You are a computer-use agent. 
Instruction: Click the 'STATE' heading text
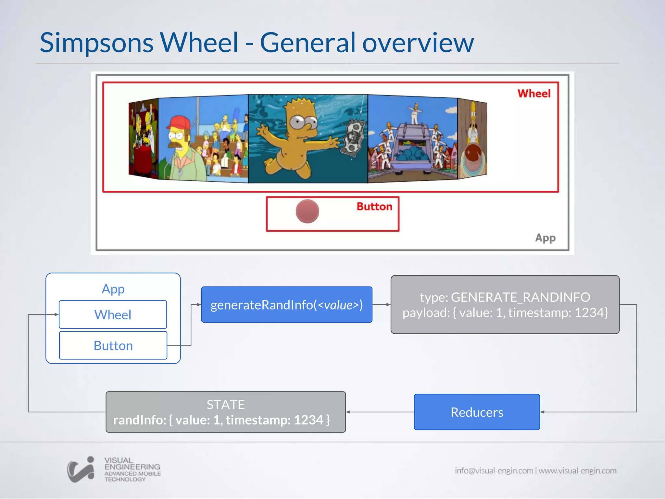pyautogui.click(x=226, y=404)
